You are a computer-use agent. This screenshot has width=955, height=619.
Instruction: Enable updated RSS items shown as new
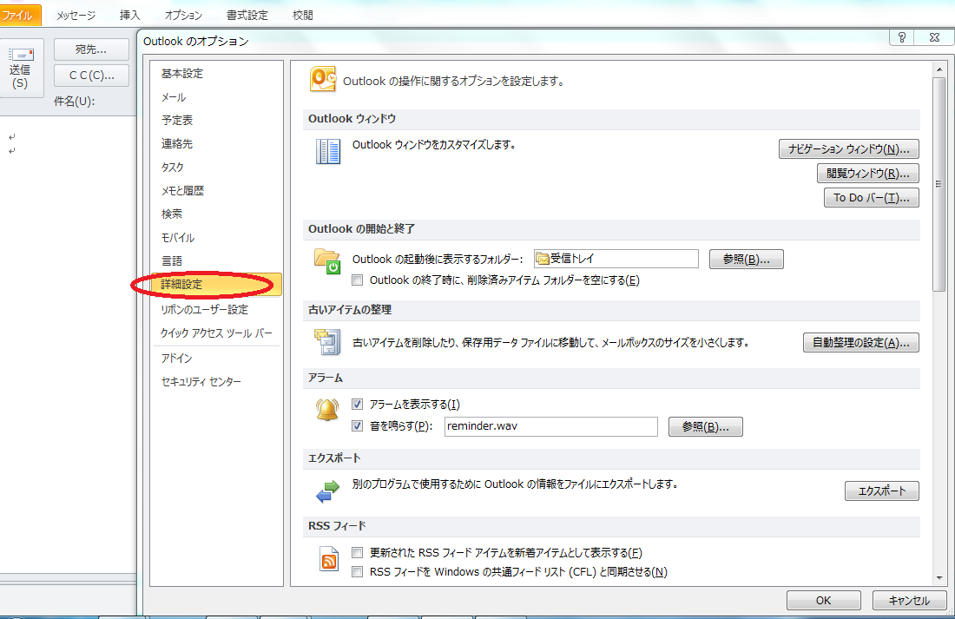tap(358, 553)
